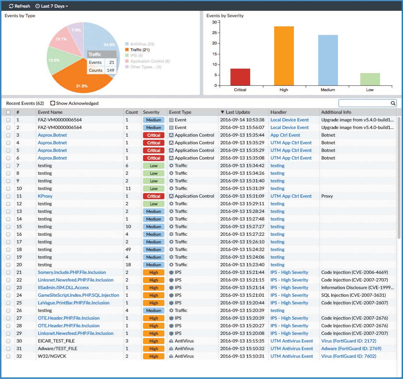Click the Application Control icon in row 3
403x379 pixels.
(171, 135)
